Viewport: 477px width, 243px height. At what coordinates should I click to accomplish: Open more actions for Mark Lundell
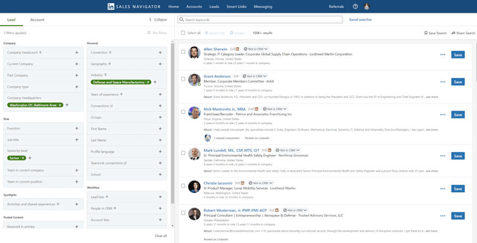point(443,156)
